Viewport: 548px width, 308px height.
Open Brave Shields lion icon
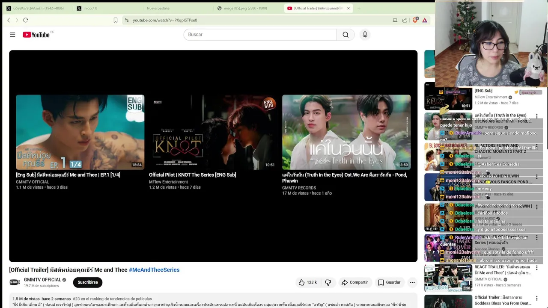tap(415, 20)
